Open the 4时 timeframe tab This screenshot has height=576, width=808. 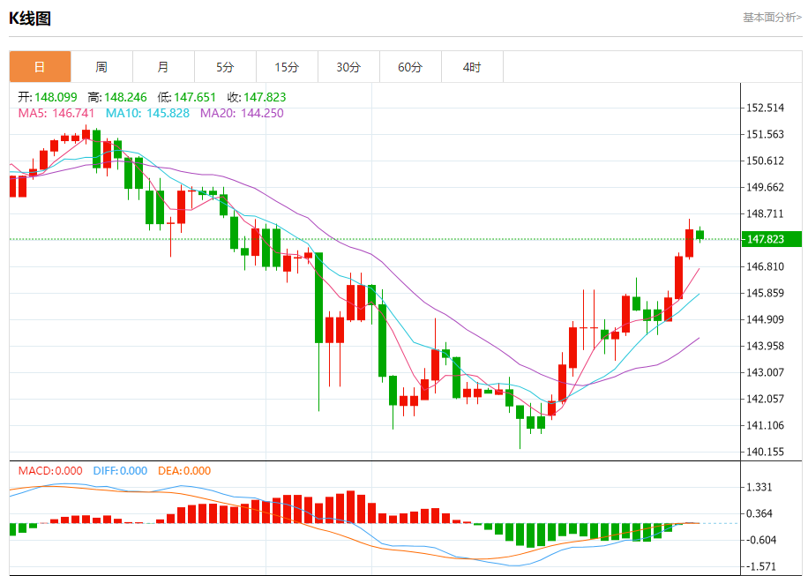pos(473,66)
